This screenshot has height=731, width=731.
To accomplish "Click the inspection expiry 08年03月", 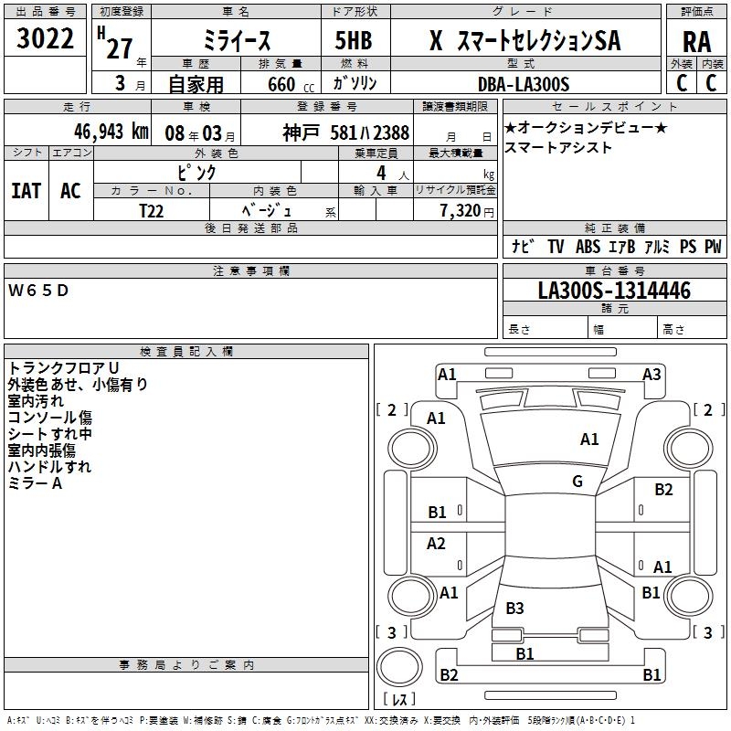I will point(199,133).
